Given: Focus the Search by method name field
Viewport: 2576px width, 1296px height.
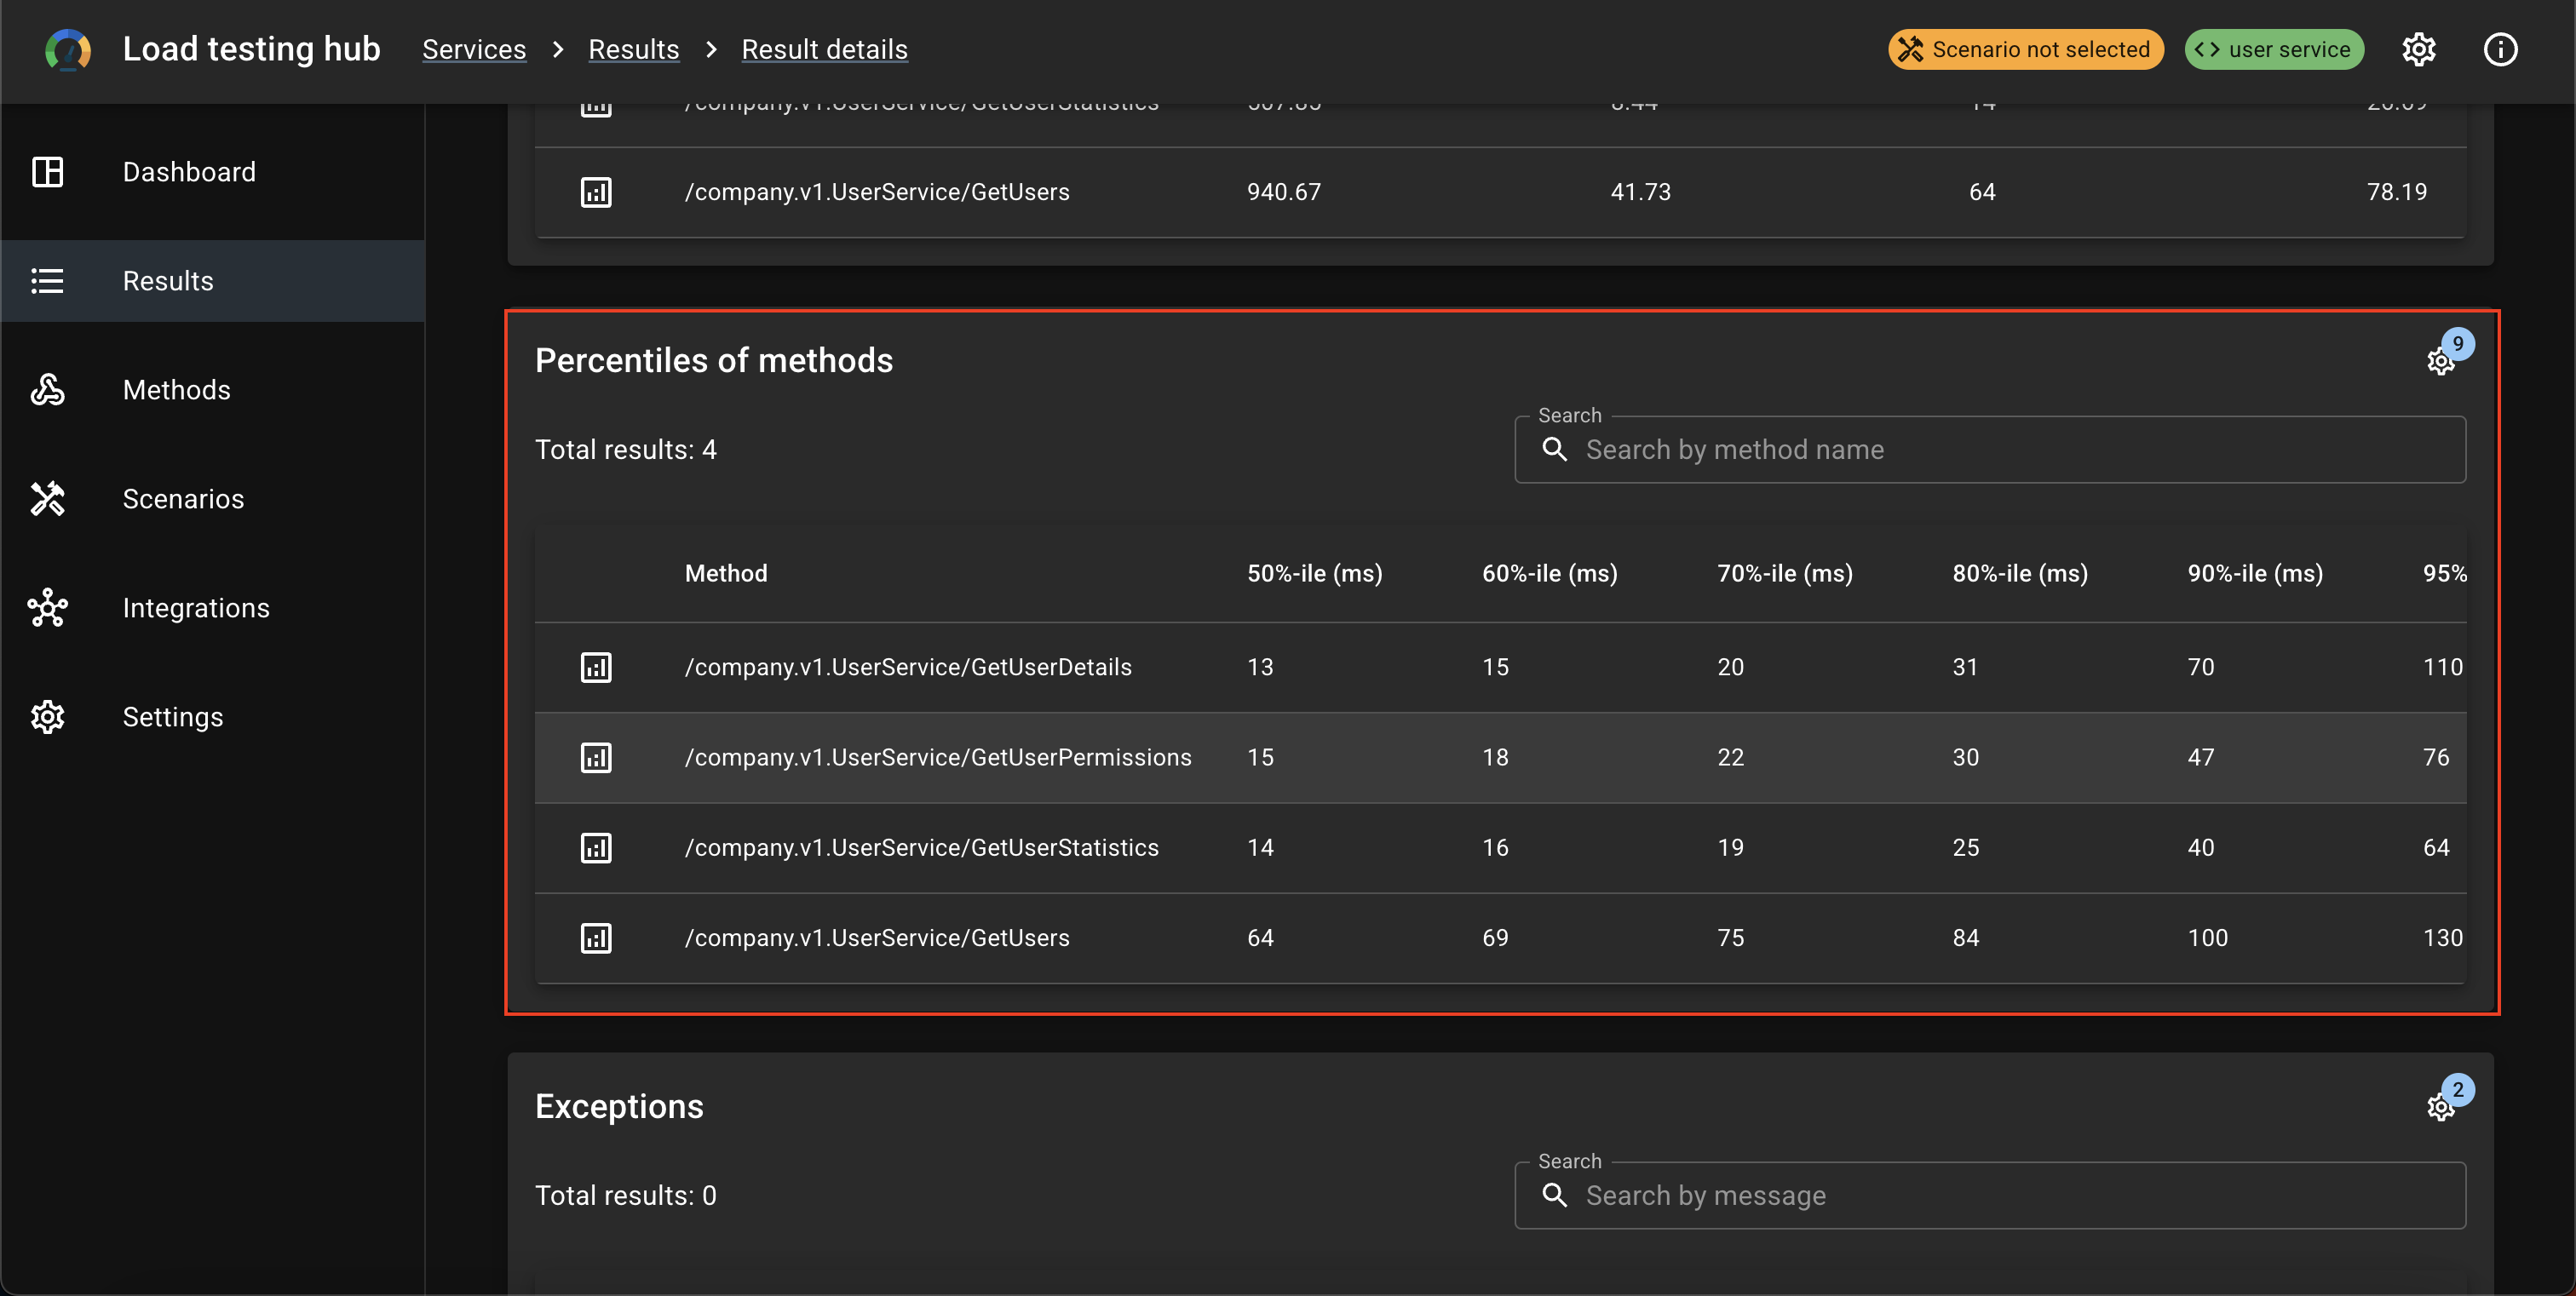Looking at the screenshot, I should tap(1990, 450).
